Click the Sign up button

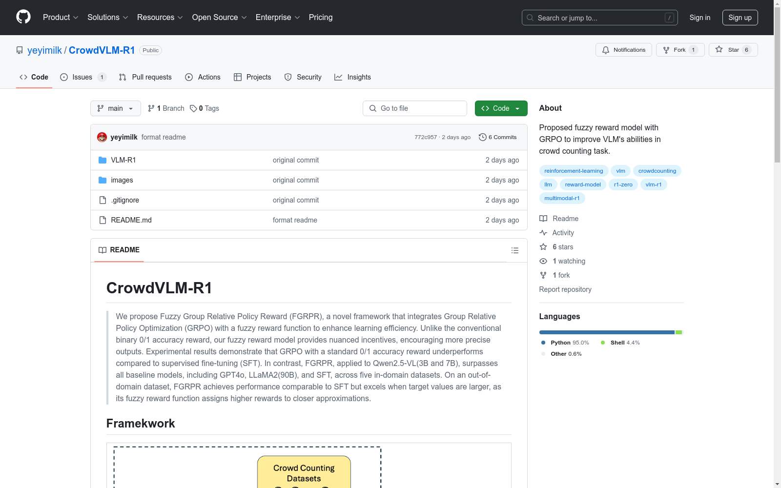(x=740, y=18)
